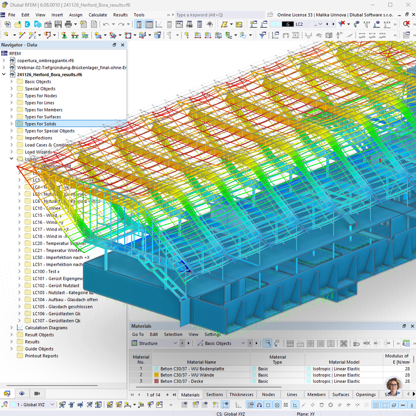Viewport: 416px width, 416px height.
Task: Collapse the Loads folder
Action: pos(12,158)
